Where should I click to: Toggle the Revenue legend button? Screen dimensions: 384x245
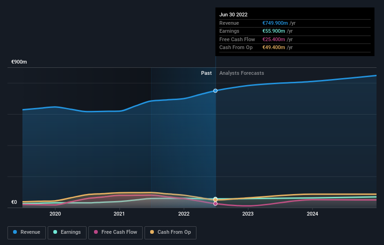pos(27,232)
